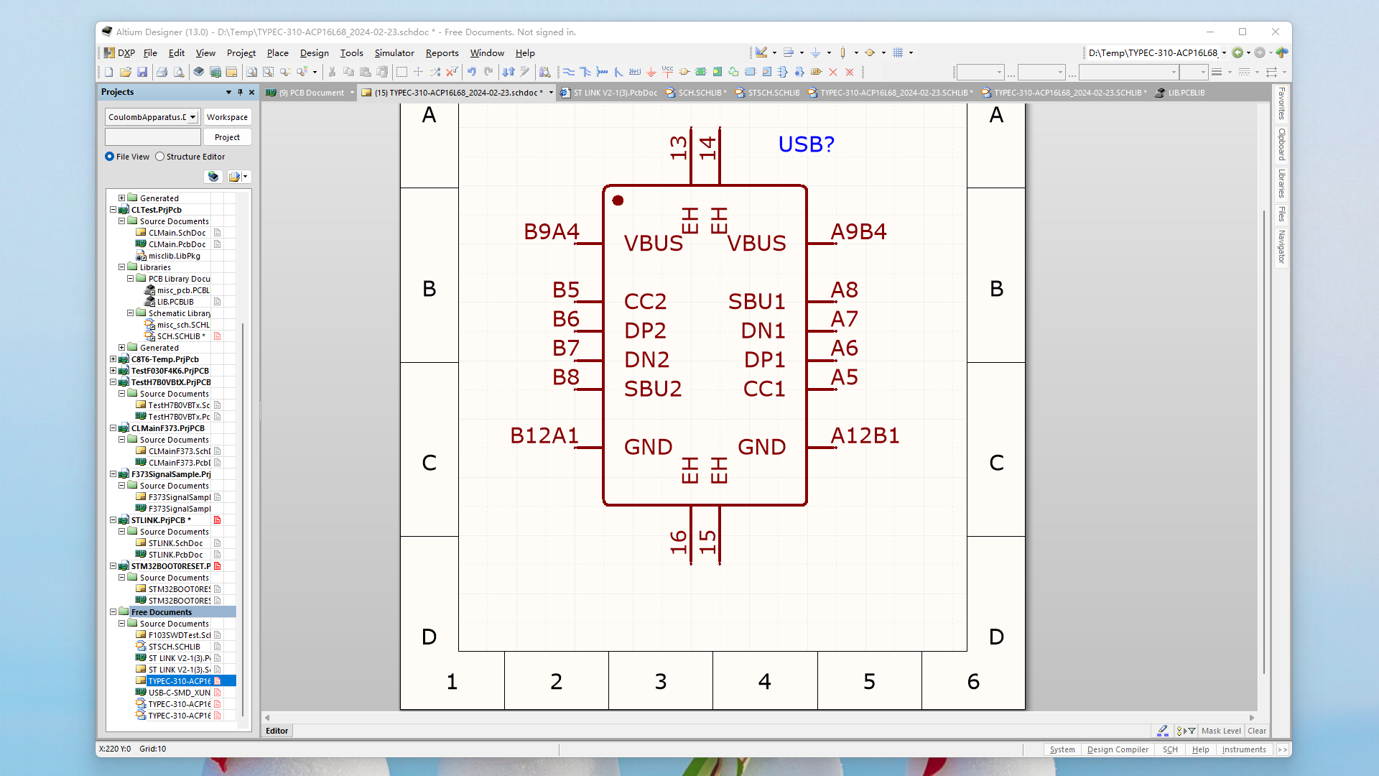Screen dimensions: 1379x776
Task: Click the grid settings toolbar icon
Action: (898, 52)
